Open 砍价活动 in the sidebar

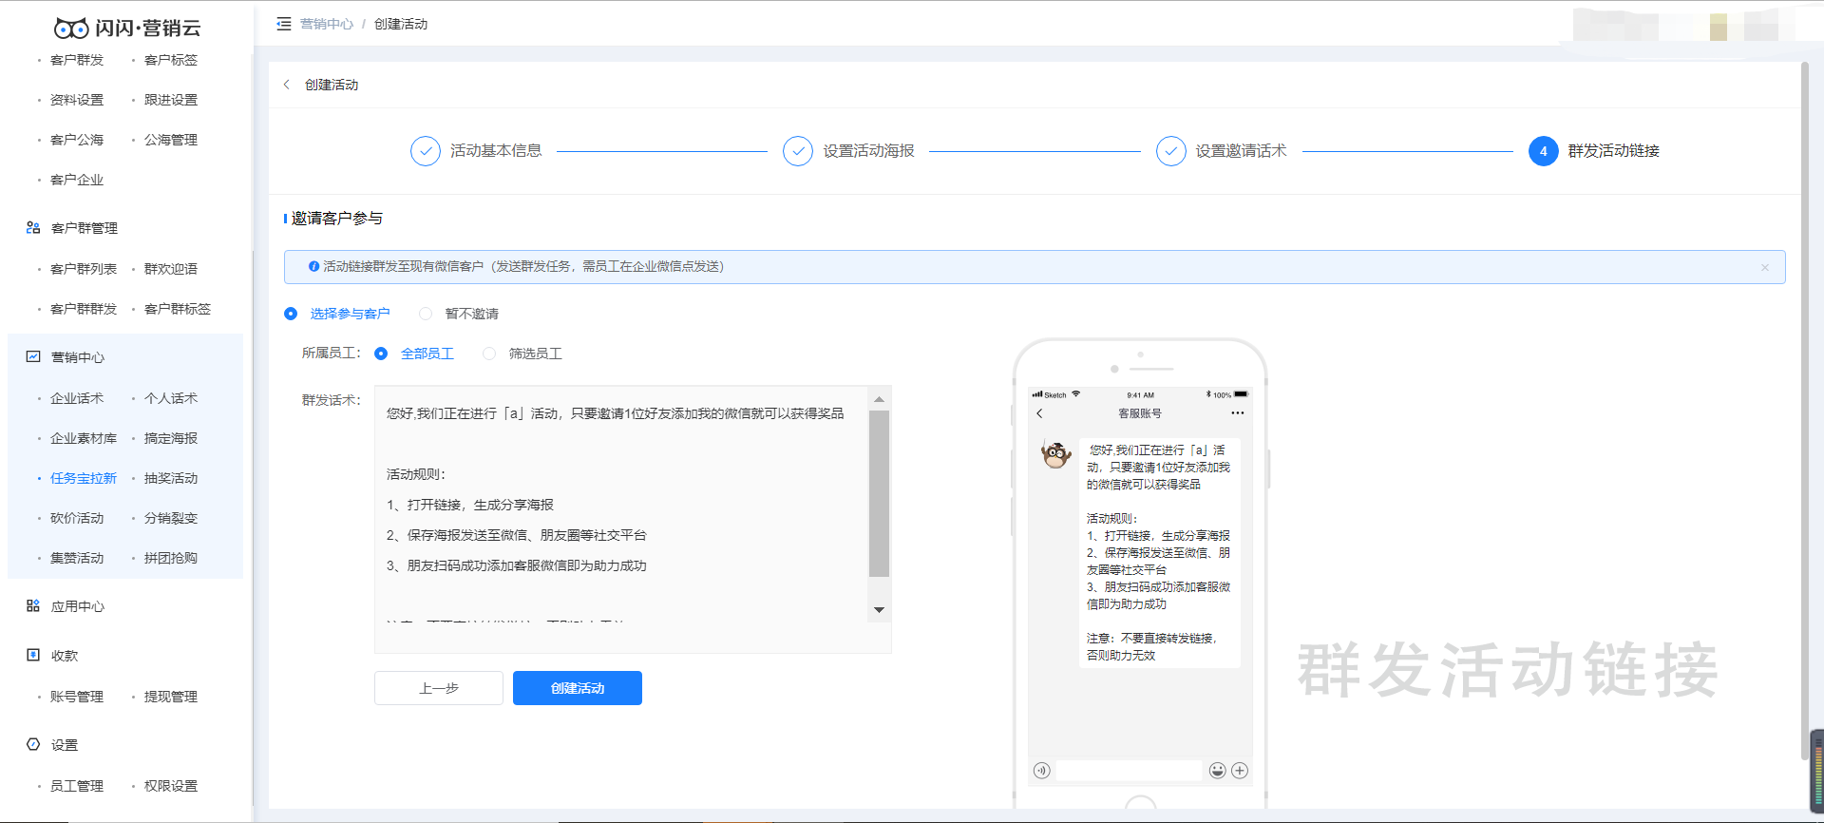pos(77,518)
